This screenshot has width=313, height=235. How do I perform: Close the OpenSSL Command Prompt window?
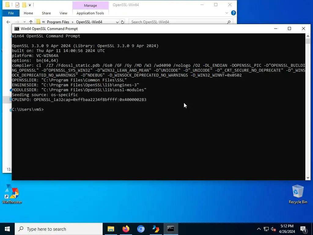coord(304,29)
